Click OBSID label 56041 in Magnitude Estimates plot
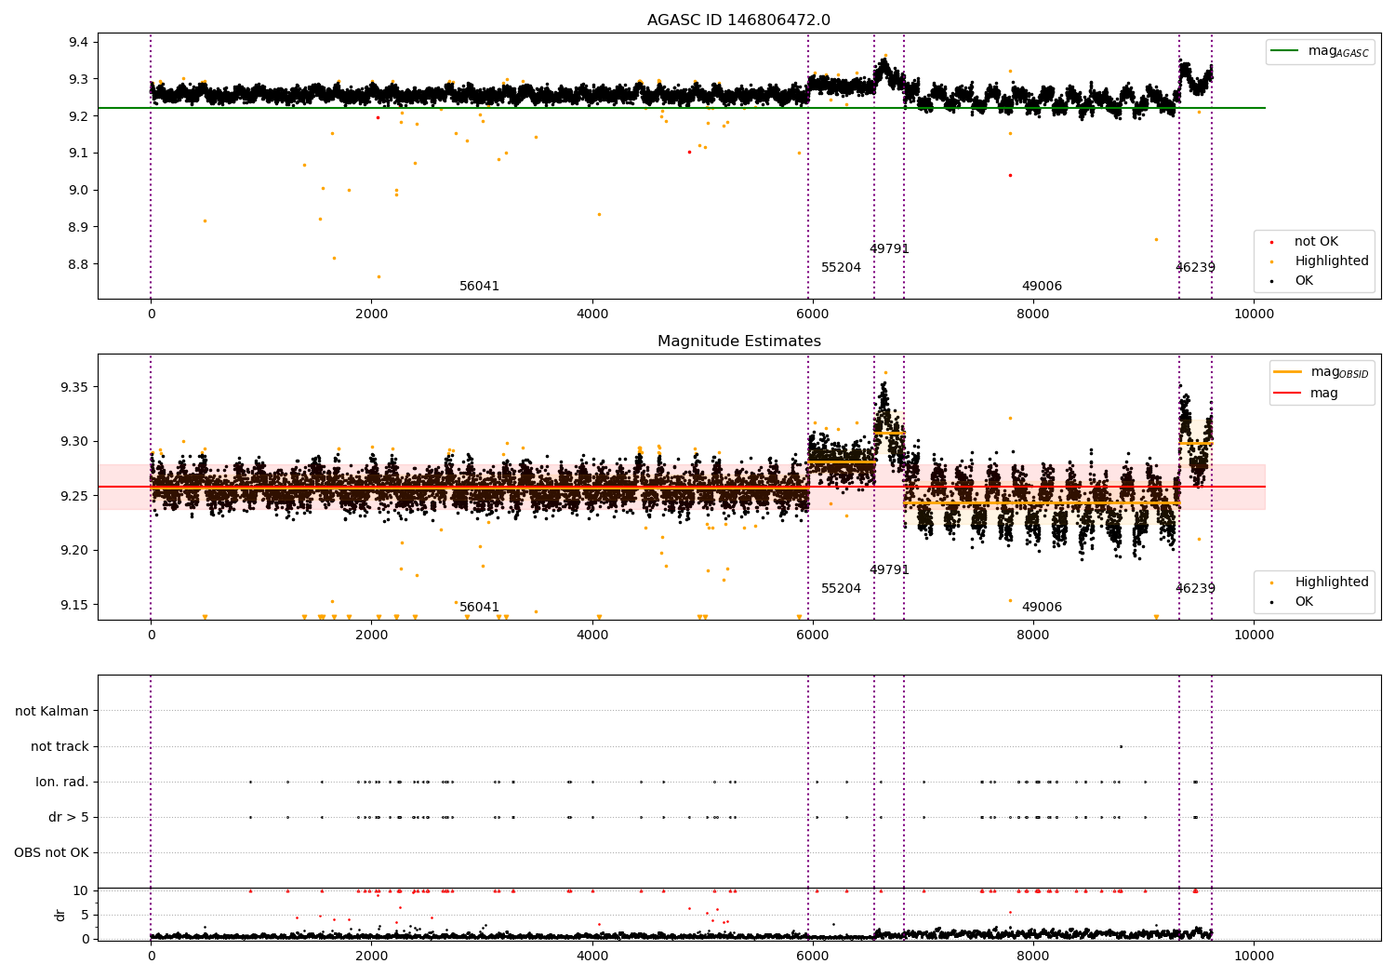 (479, 608)
